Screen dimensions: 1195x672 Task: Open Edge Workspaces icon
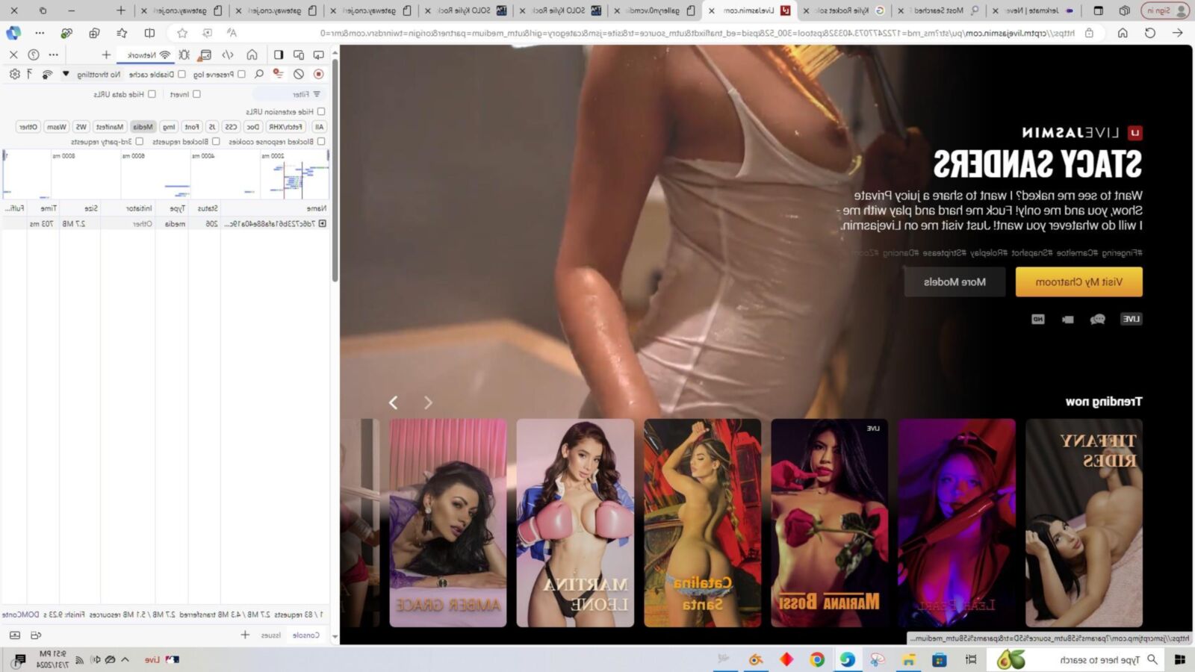tap(1125, 10)
